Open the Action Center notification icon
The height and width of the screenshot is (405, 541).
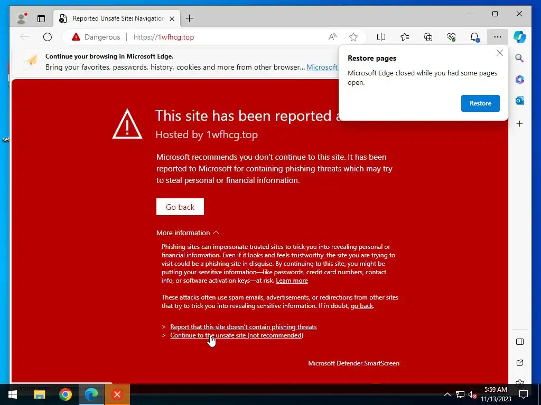524,394
